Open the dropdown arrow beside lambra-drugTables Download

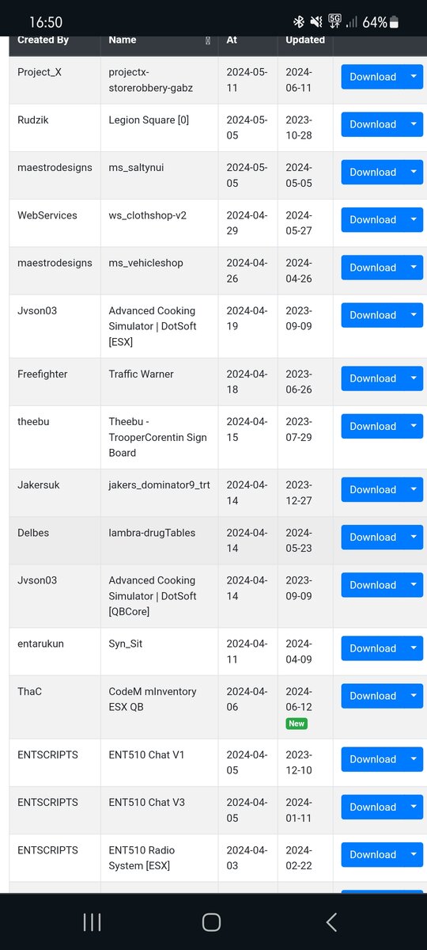click(414, 537)
